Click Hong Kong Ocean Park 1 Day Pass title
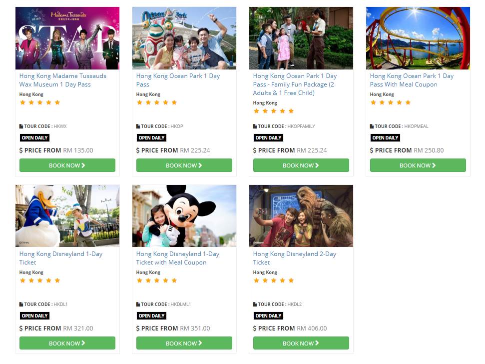 [x=178, y=80]
